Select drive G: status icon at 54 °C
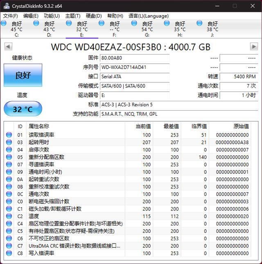The height and width of the screenshot is (264, 262). 134,23
